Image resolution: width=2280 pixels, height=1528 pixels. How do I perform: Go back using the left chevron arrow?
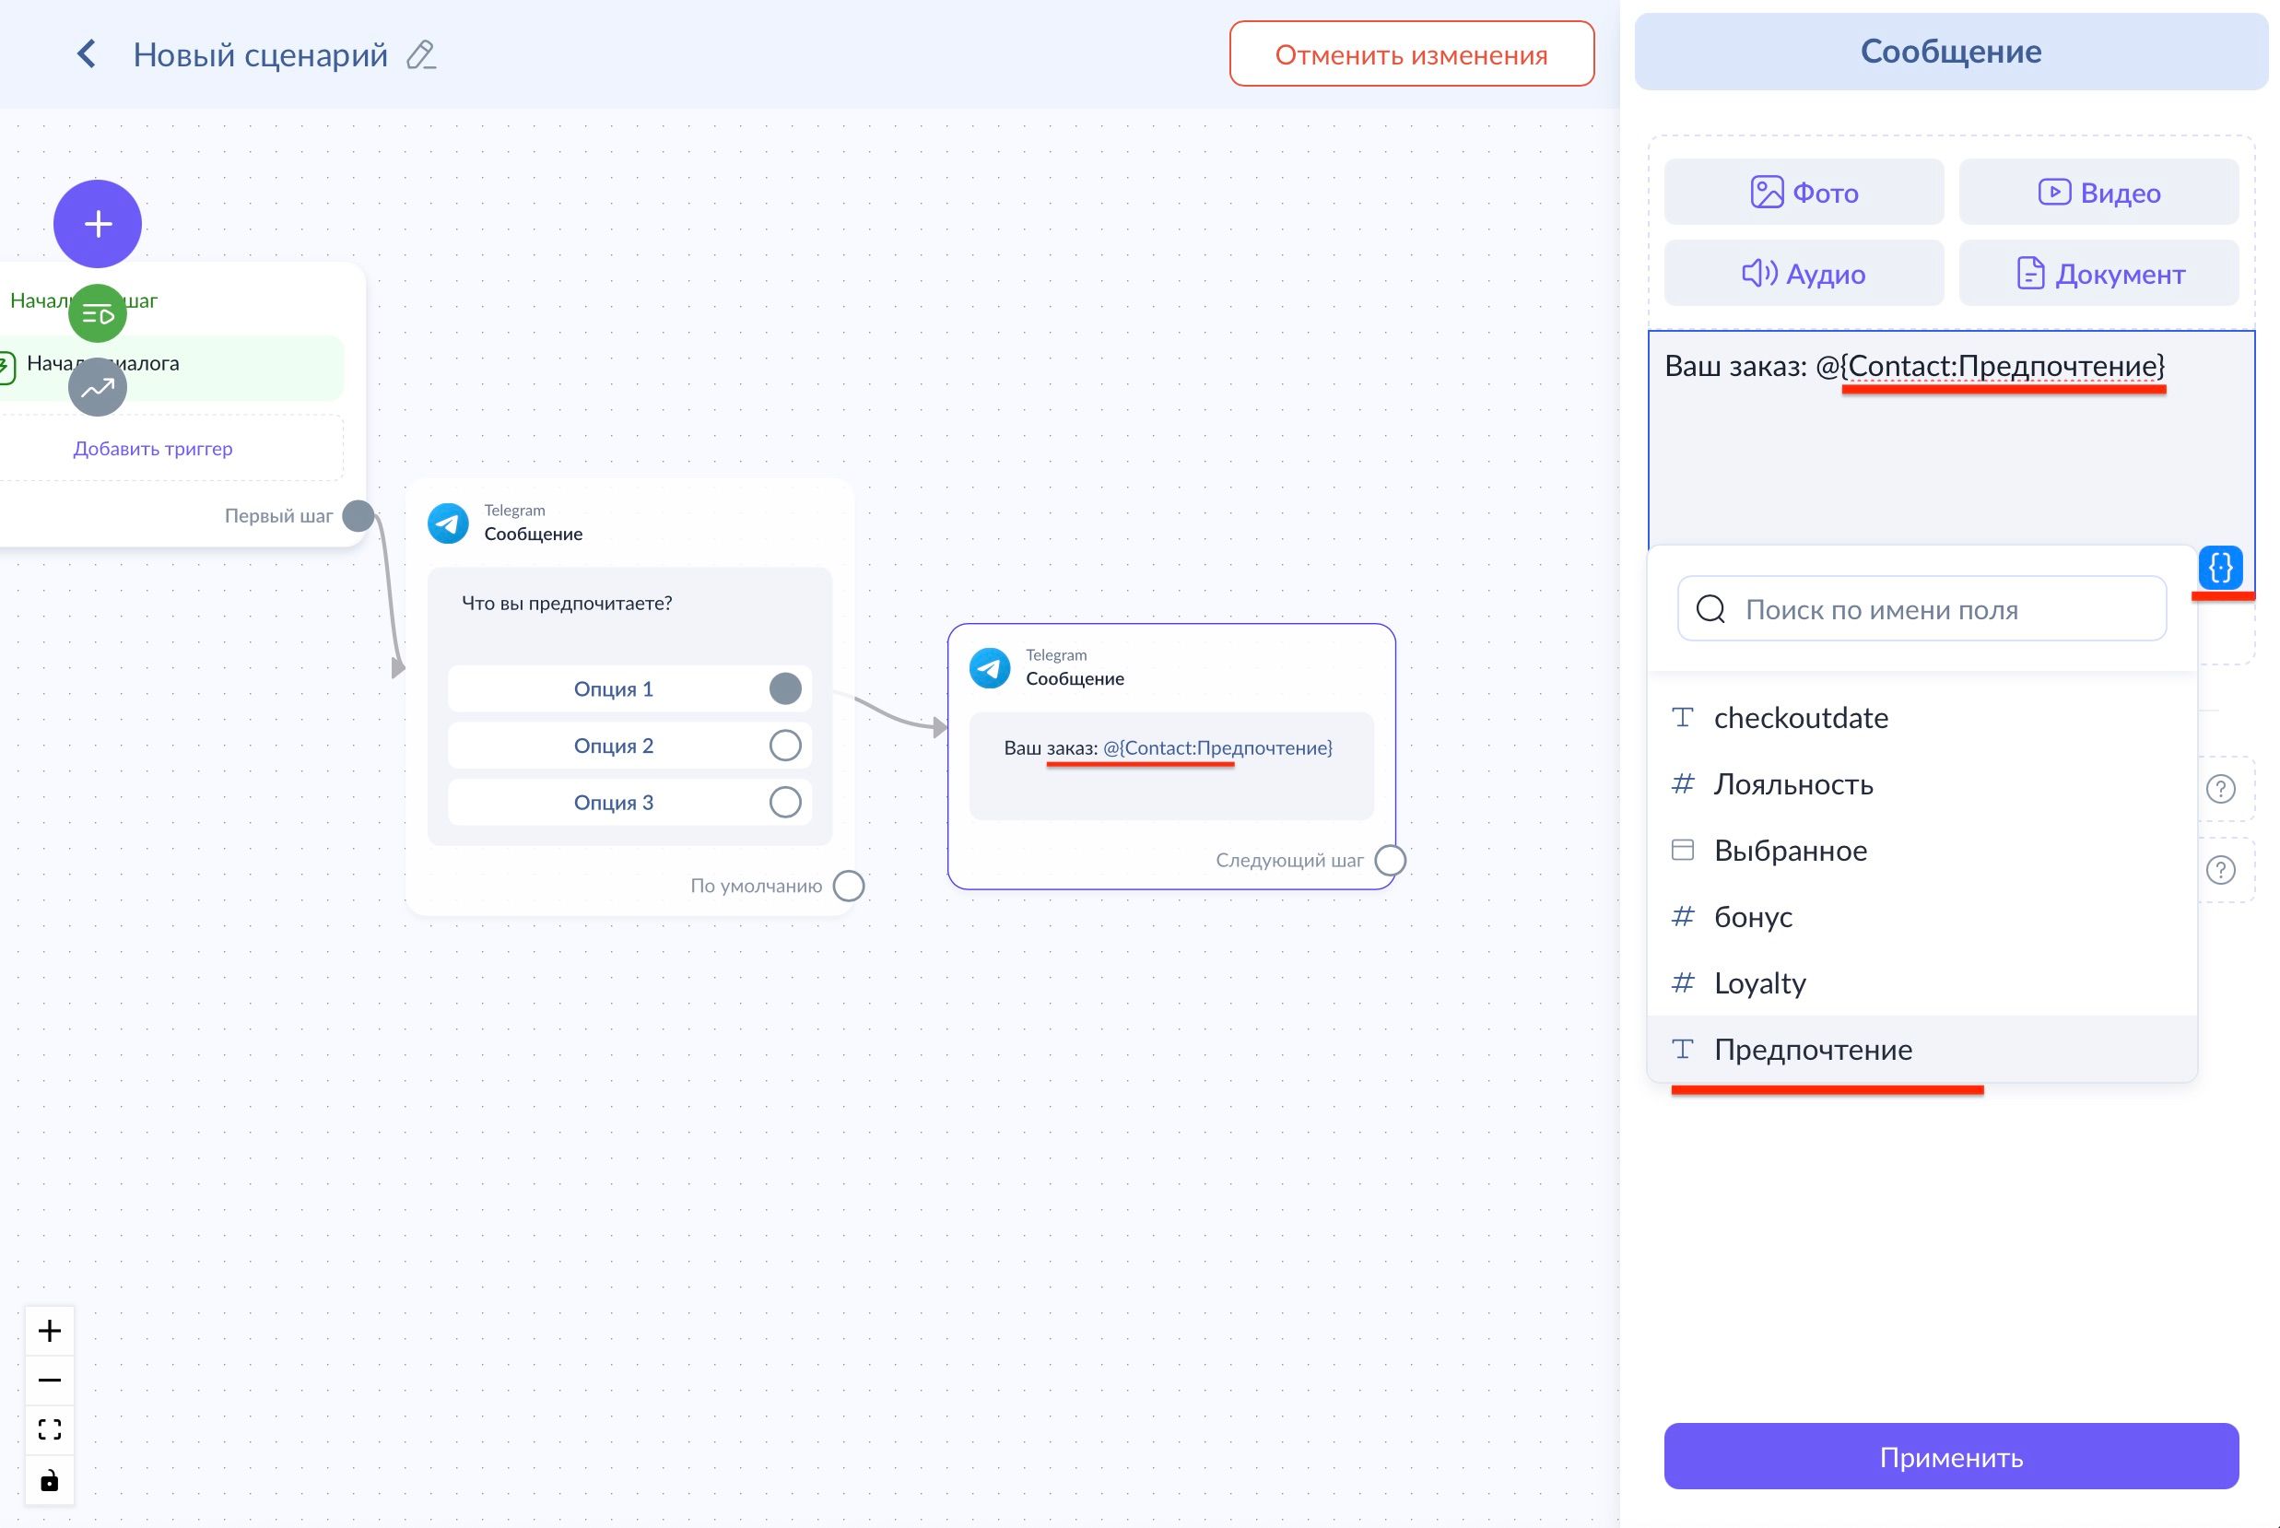(87, 53)
